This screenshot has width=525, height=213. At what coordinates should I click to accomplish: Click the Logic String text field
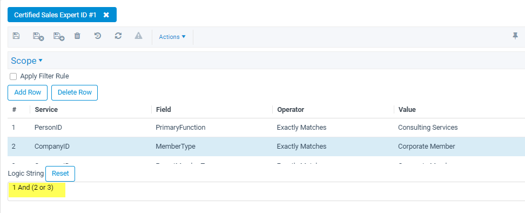tap(266, 191)
